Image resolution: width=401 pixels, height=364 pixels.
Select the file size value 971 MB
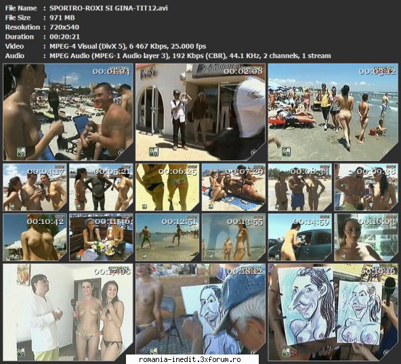(62, 18)
